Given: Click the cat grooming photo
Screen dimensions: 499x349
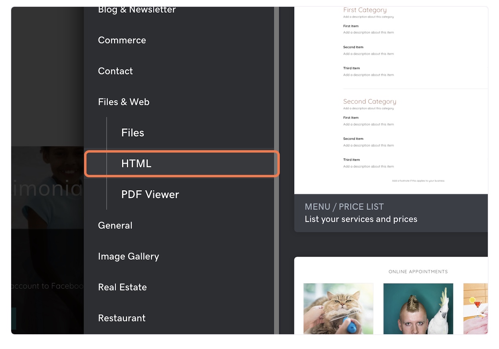Looking at the screenshot, I should coord(338,309).
